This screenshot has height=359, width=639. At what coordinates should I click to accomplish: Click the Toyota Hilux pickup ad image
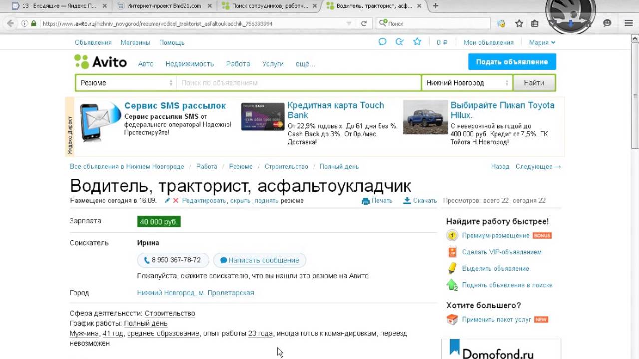425,117
